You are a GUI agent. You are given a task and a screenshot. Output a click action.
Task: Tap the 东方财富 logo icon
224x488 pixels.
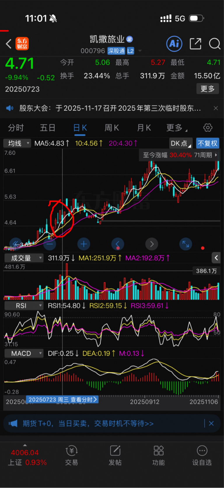point(22,44)
